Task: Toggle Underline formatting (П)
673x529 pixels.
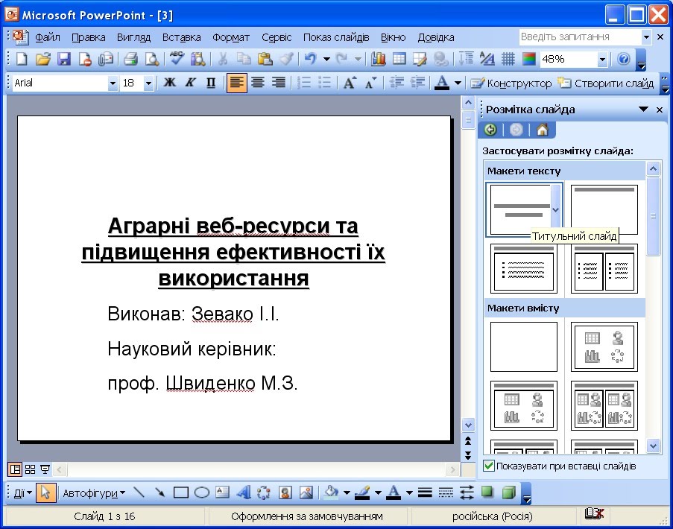Action: coord(211,83)
